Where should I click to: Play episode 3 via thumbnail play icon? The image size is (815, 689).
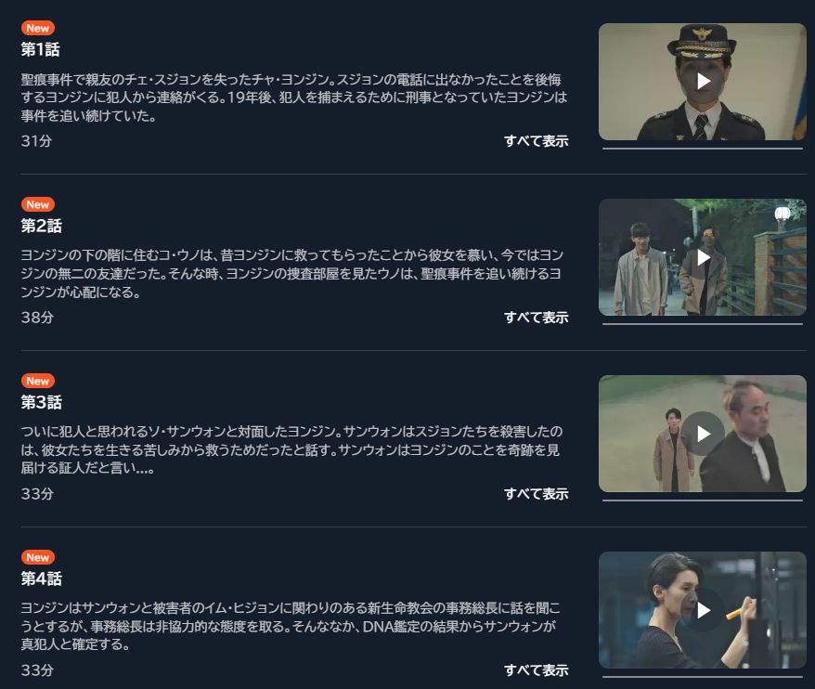point(703,434)
